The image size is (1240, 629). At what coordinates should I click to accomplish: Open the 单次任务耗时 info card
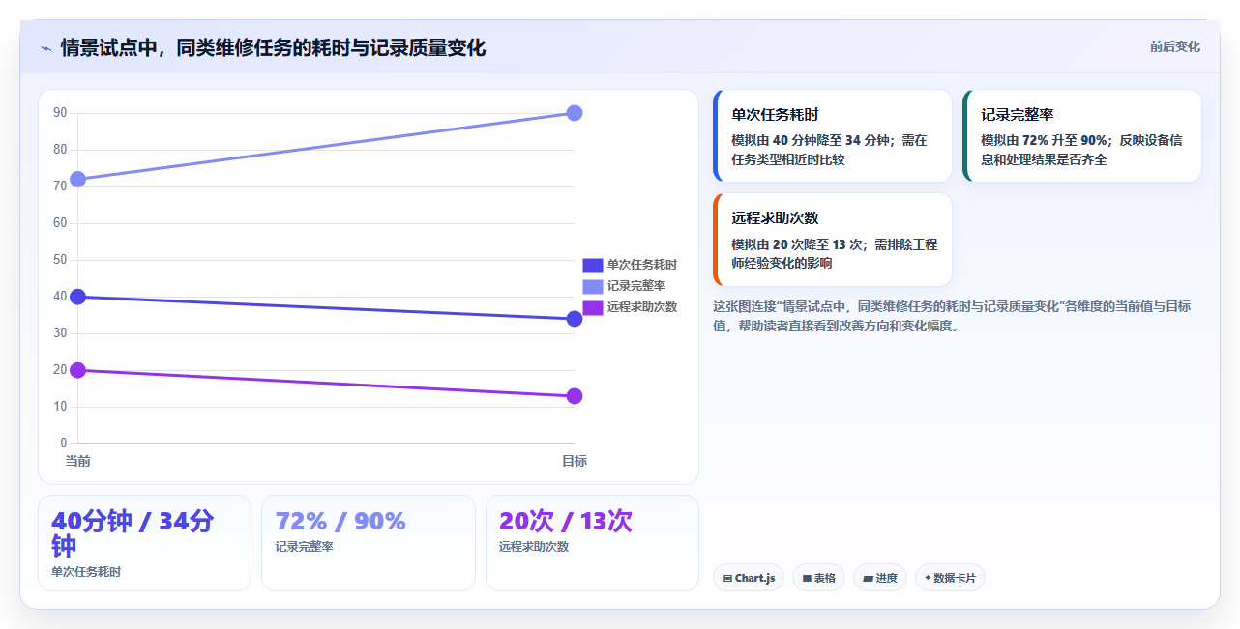pyautogui.click(x=833, y=136)
